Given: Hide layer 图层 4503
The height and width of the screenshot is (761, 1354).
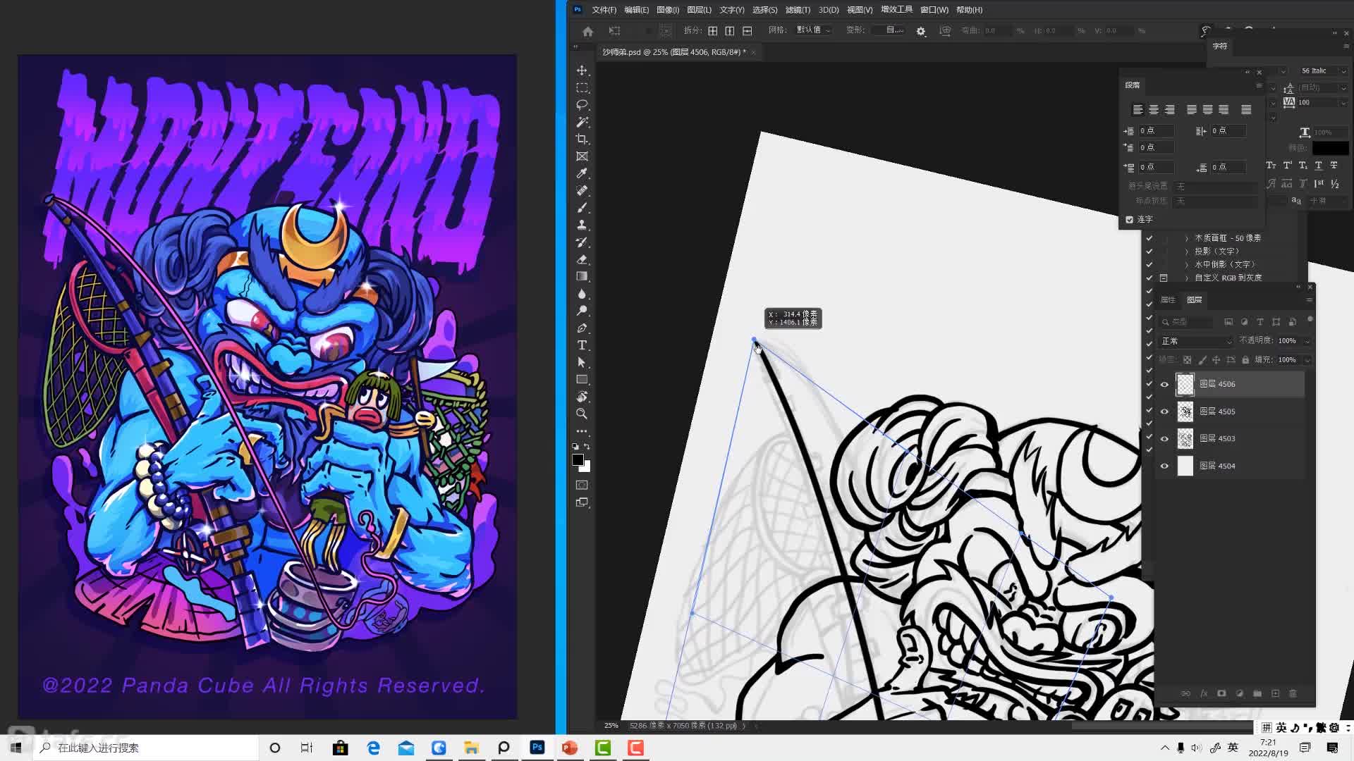Looking at the screenshot, I should point(1164,438).
